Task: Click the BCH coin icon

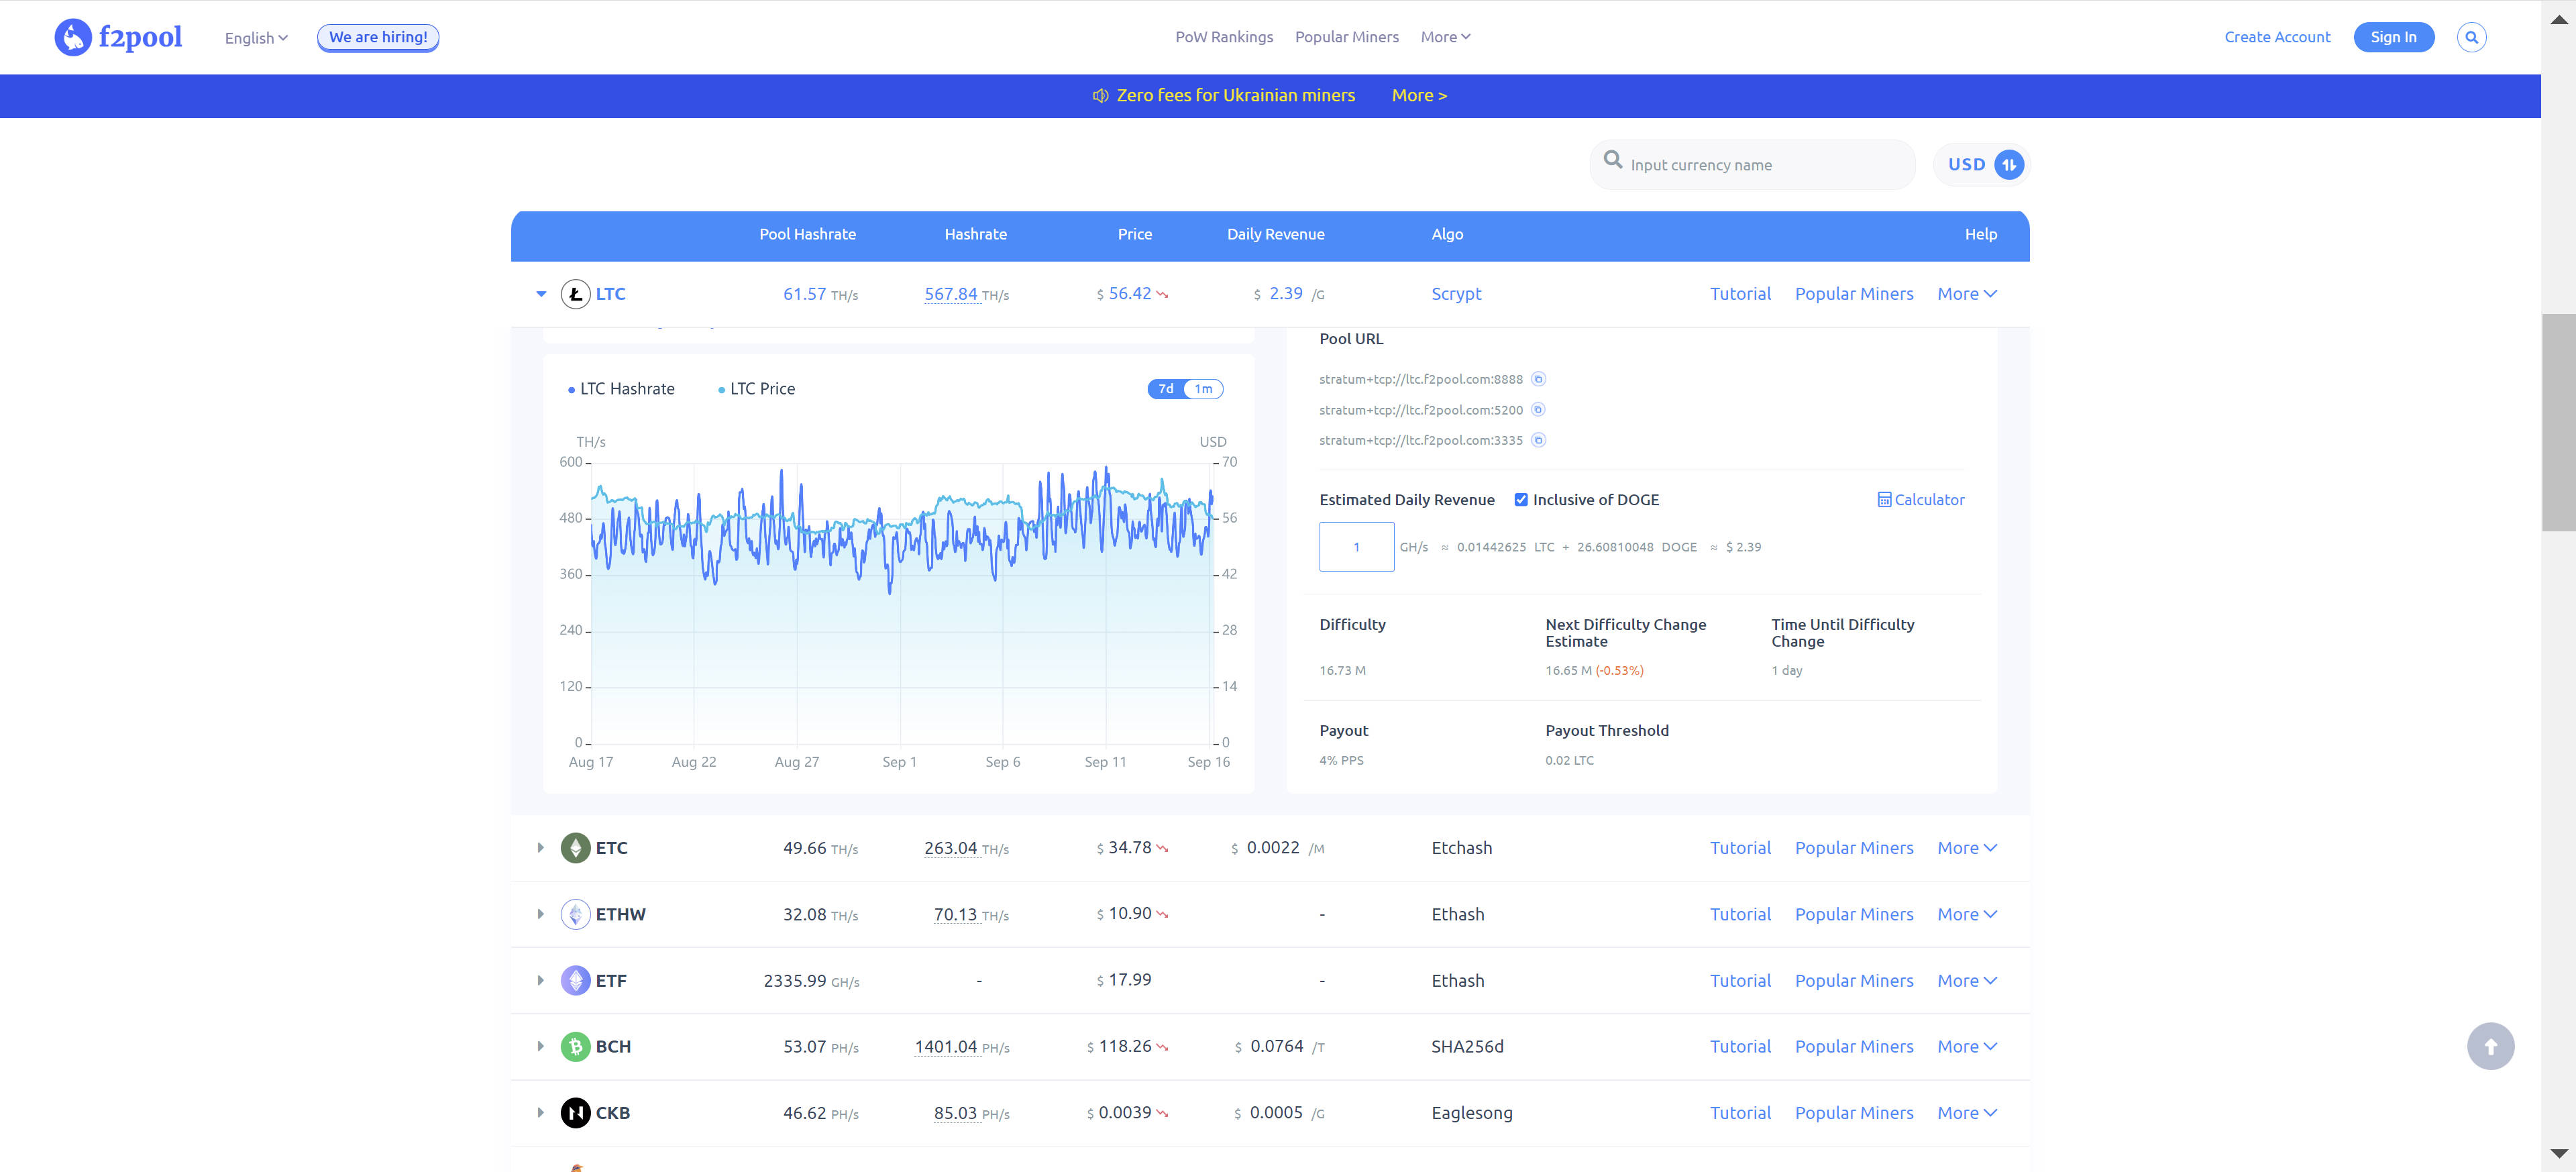Action: pyautogui.click(x=575, y=1047)
